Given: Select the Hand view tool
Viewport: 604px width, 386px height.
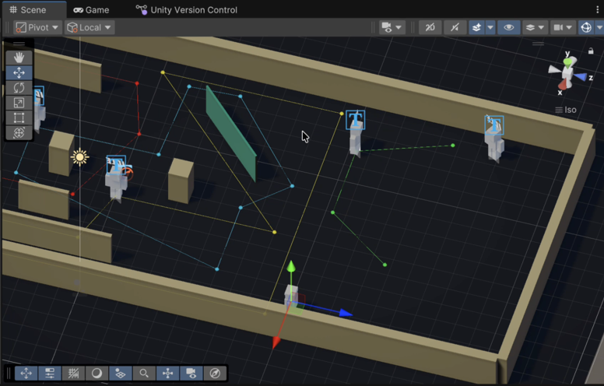Looking at the screenshot, I should (x=19, y=58).
